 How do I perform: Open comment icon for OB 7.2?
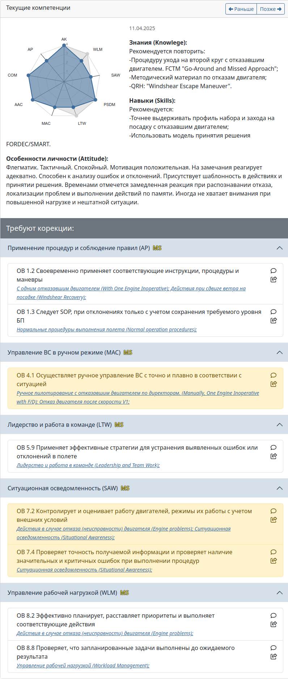pyautogui.click(x=274, y=511)
